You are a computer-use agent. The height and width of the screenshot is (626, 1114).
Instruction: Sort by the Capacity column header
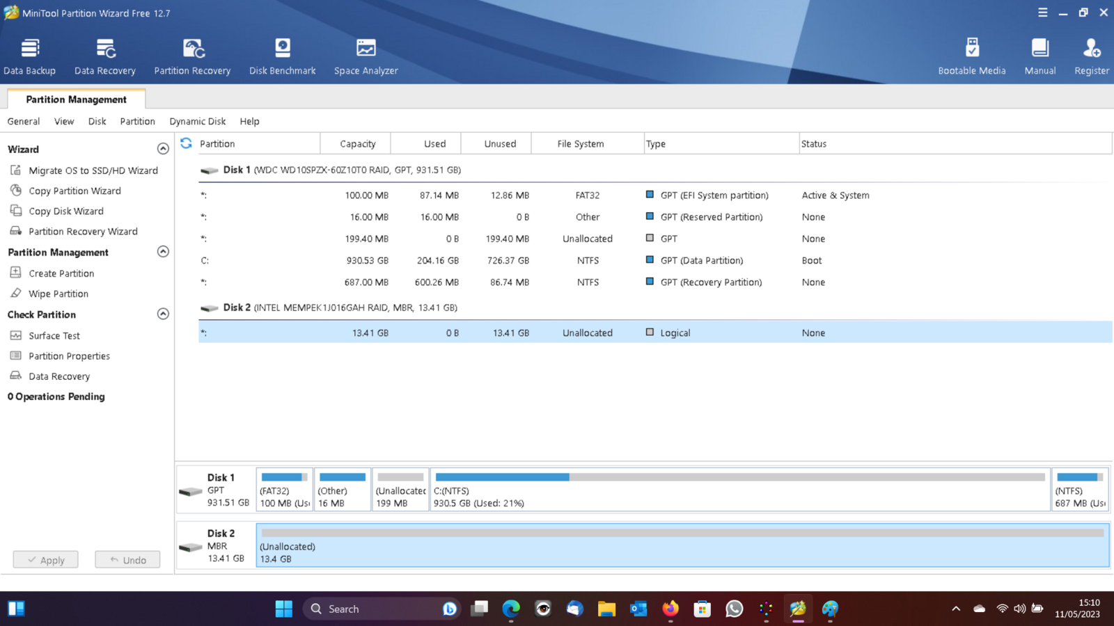click(x=357, y=144)
